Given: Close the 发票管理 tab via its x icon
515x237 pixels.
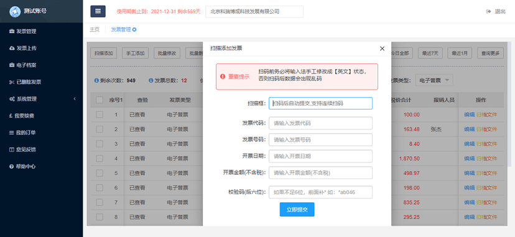Looking at the screenshot, I should tap(134, 29).
